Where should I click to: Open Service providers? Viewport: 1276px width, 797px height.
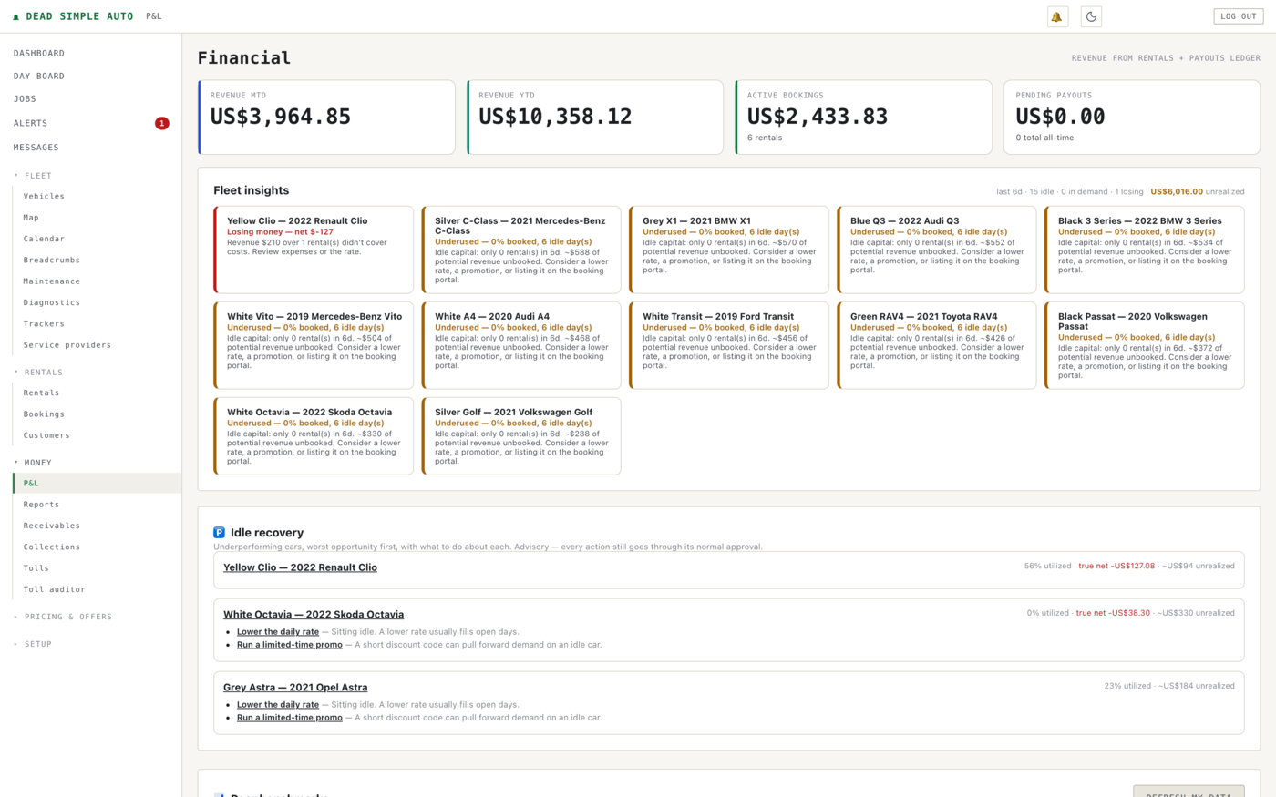click(97, 345)
